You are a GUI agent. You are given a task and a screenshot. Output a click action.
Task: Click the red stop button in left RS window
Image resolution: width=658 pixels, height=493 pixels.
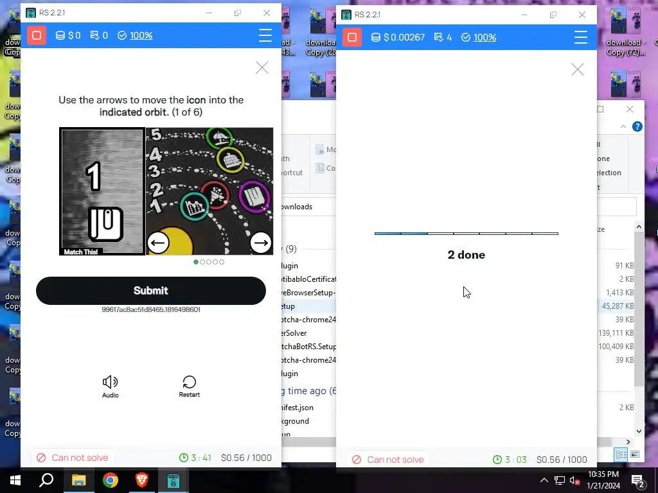pyautogui.click(x=37, y=36)
